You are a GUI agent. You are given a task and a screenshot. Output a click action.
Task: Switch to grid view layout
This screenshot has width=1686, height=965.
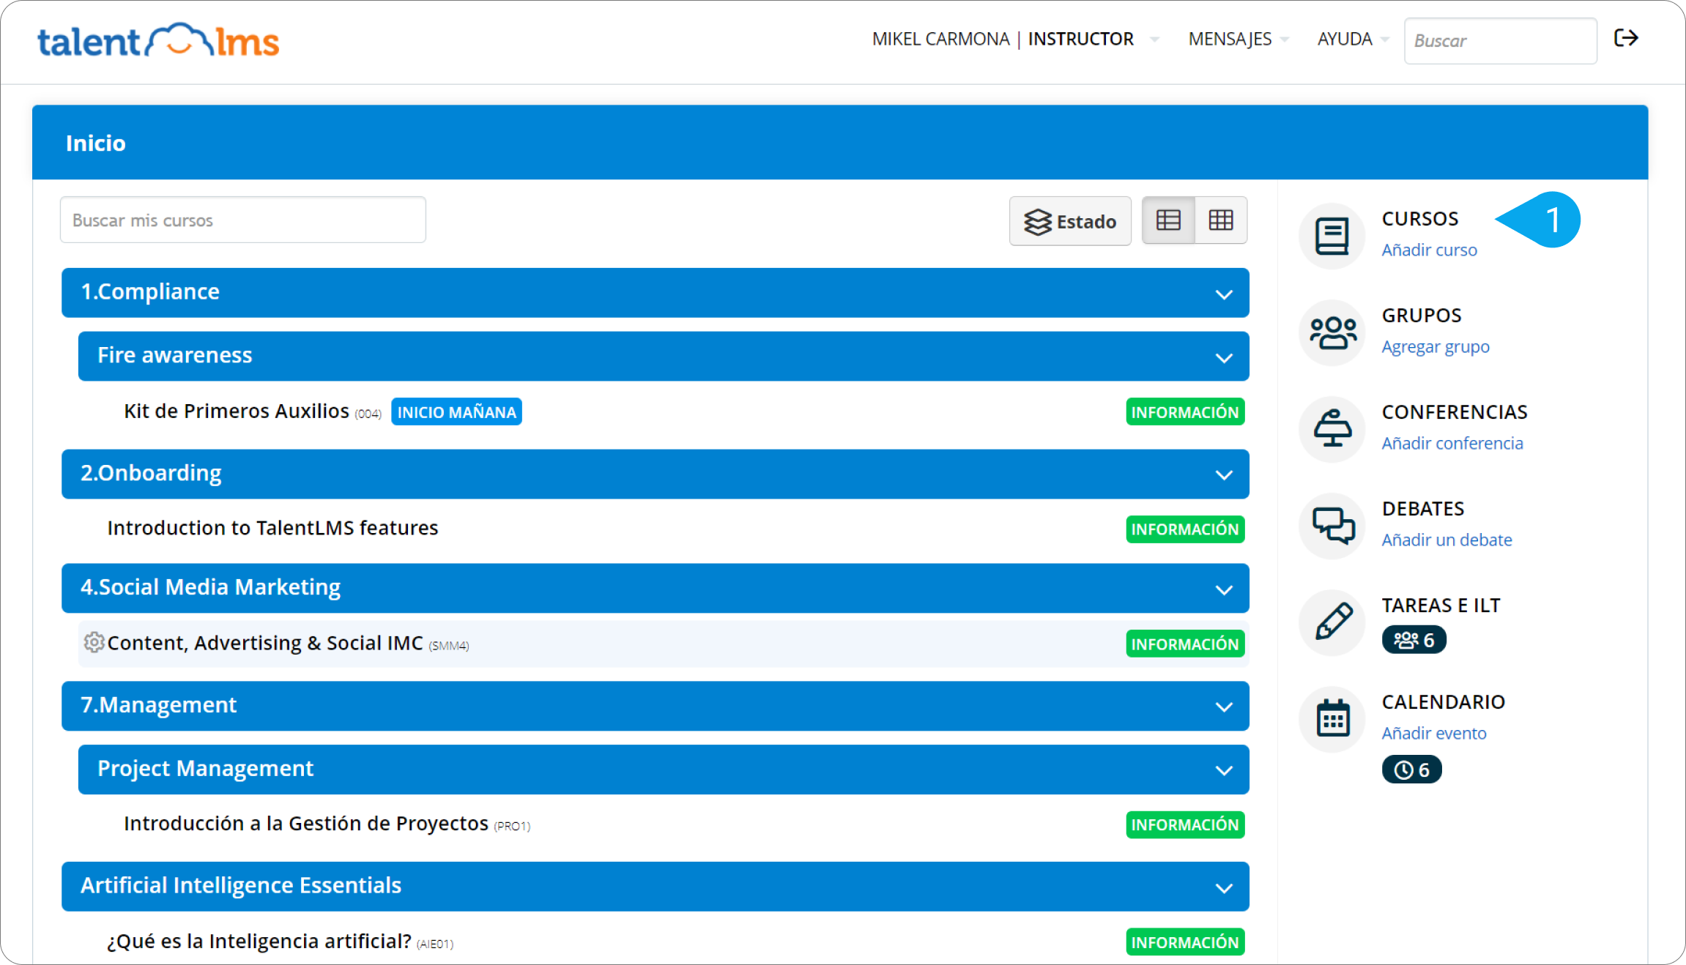click(1221, 220)
